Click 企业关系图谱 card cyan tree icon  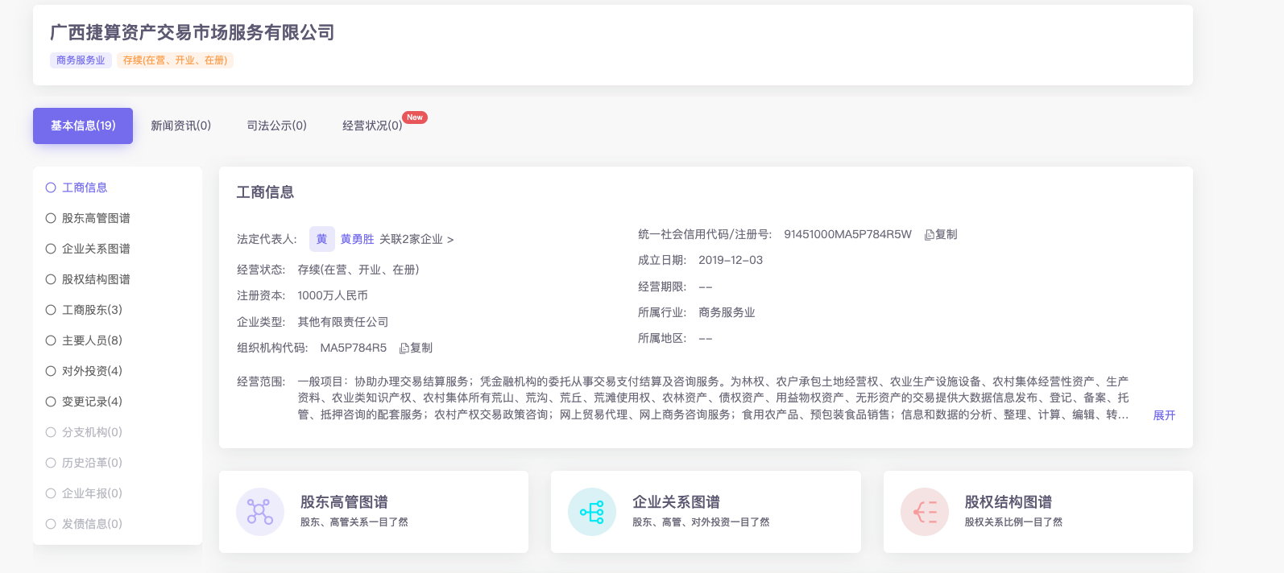(x=592, y=512)
